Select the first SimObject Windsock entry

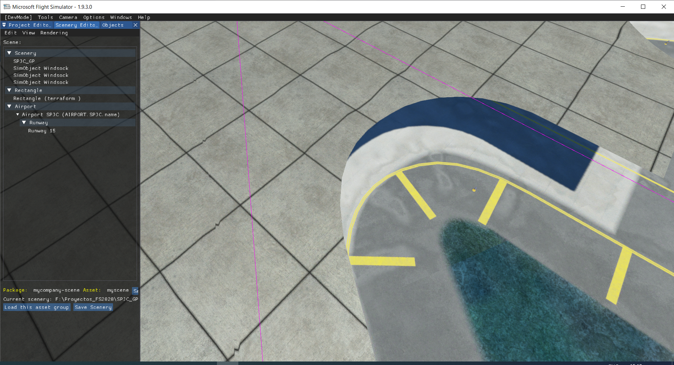pyautogui.click(x=41, y=68)
